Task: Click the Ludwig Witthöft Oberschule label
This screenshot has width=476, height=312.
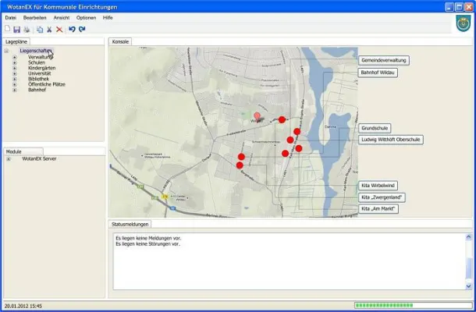Action: click(x=391, y=140)
